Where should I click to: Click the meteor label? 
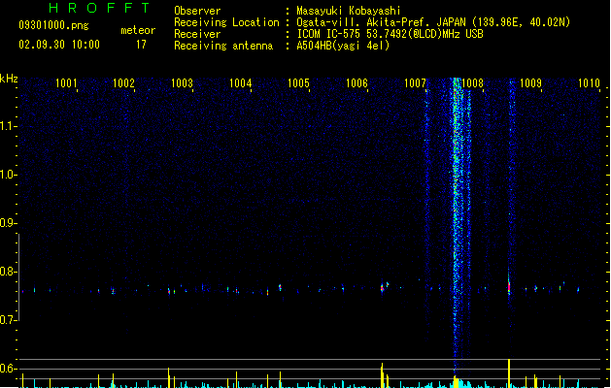[x=138, y=30]
